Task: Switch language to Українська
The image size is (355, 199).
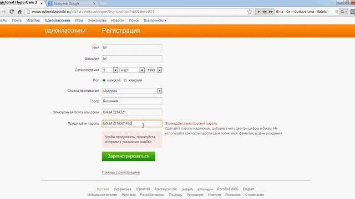Action: click(123, 189)
